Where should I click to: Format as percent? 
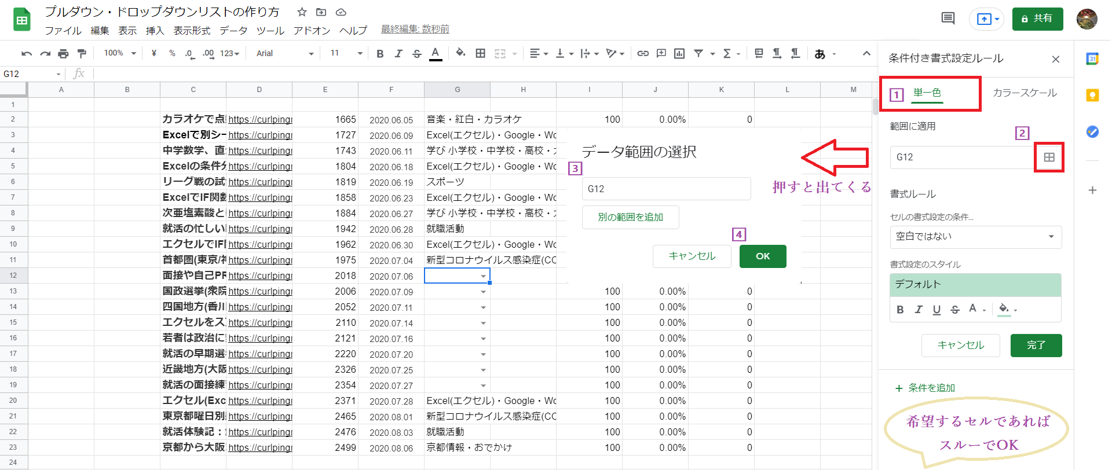click(x=172, y=53)
